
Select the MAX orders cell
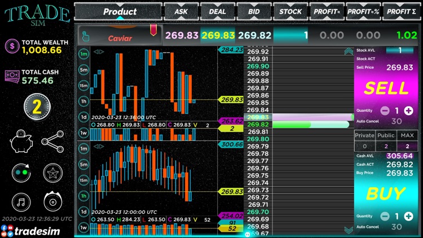[x=407, y=141]
